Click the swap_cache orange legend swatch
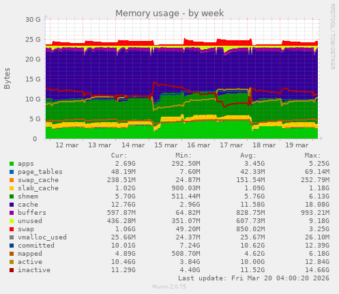The height and width of the screenshot is (294, 339). 12,180
